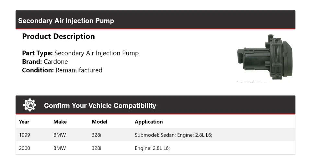Click the Confirm Your Vehicle Compatibility heading
This screenshot has width=311, height=165.
(100, 106)
